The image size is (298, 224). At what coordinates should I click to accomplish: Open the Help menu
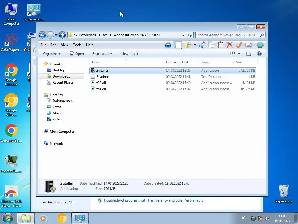coord(90,45)
